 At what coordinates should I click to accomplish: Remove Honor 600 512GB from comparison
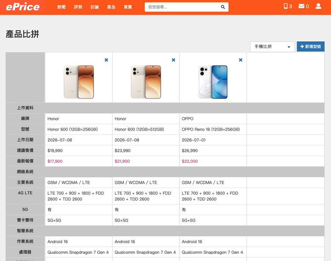pos(174,60)
